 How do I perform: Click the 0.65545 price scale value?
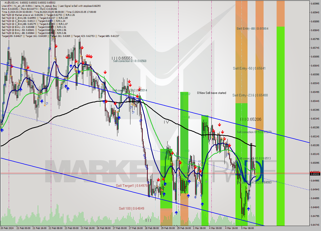pos(315,83)
